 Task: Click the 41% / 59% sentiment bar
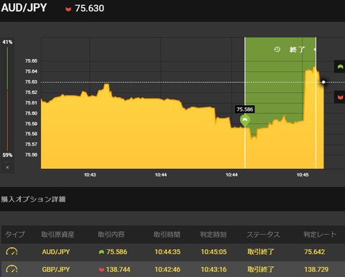[7, 99]
